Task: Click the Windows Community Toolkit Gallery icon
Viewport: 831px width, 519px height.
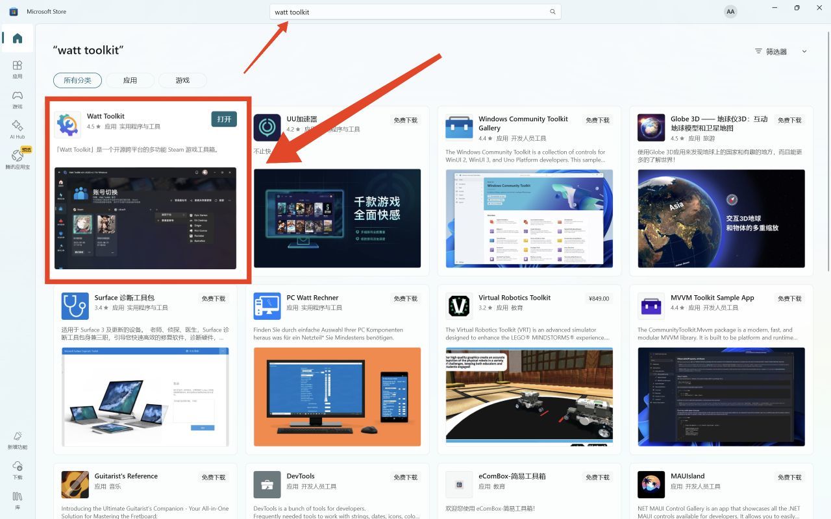Action: (x=459, y=127)
